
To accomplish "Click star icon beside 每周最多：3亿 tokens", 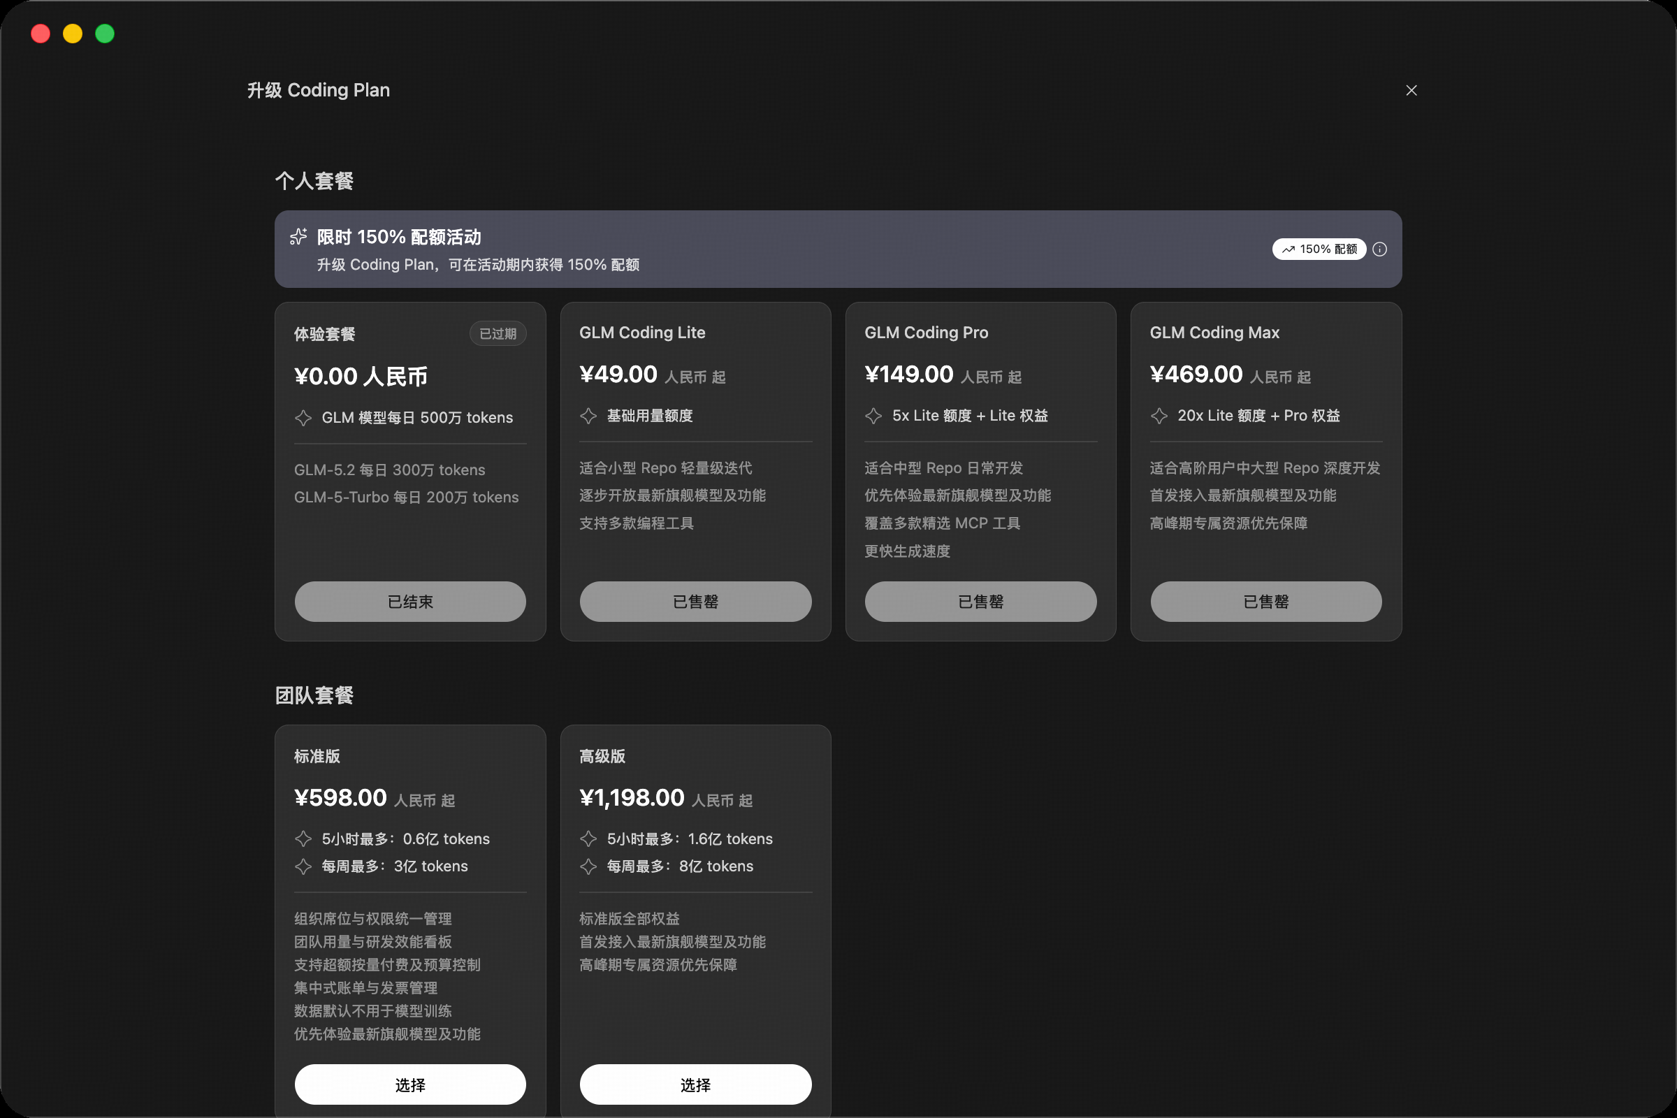I will click(x=303, y=866).
